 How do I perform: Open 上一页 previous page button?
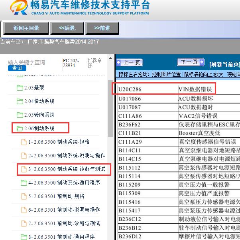(130, 63)
